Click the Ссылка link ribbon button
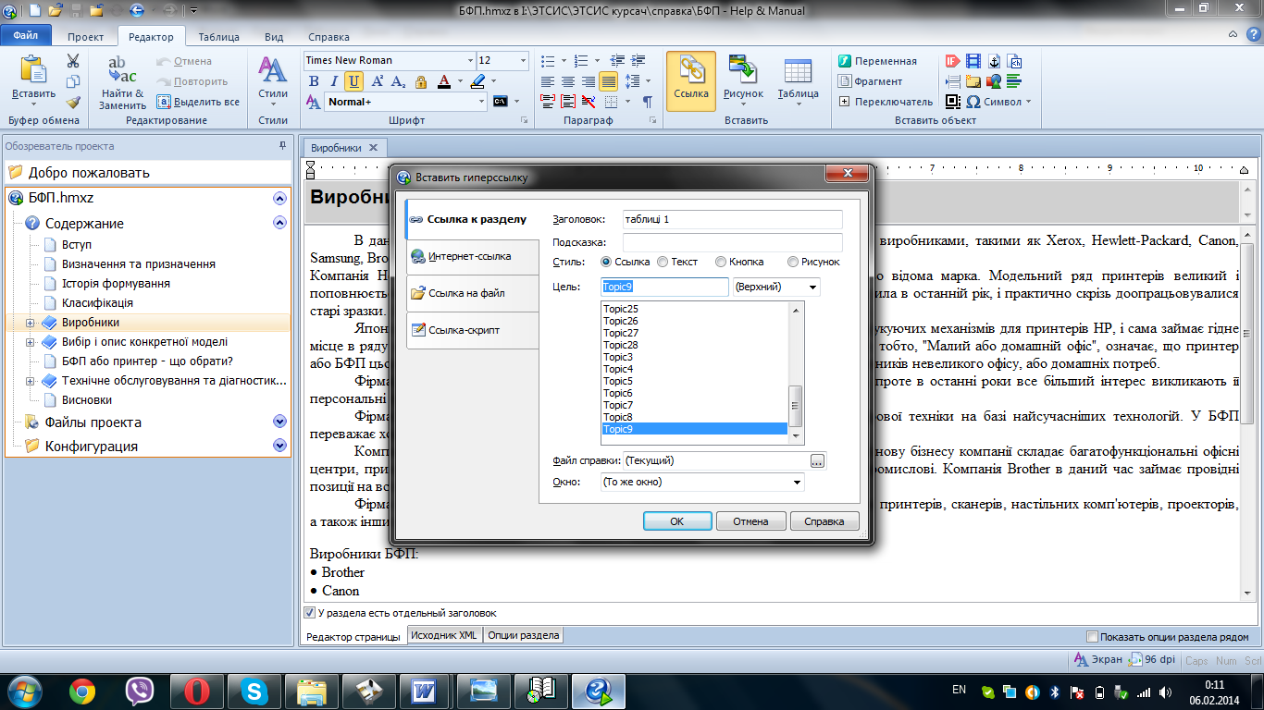This screenshot has width=1264, height=710. coord(691,80)
